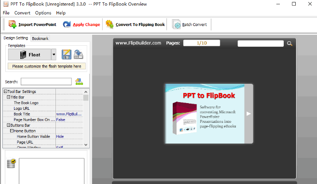Click the settings list scroll-down arrow
Screen dimensions: 317x184
[86, 145]
